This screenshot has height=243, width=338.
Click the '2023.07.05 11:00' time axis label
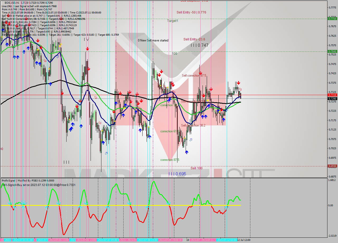59,240
